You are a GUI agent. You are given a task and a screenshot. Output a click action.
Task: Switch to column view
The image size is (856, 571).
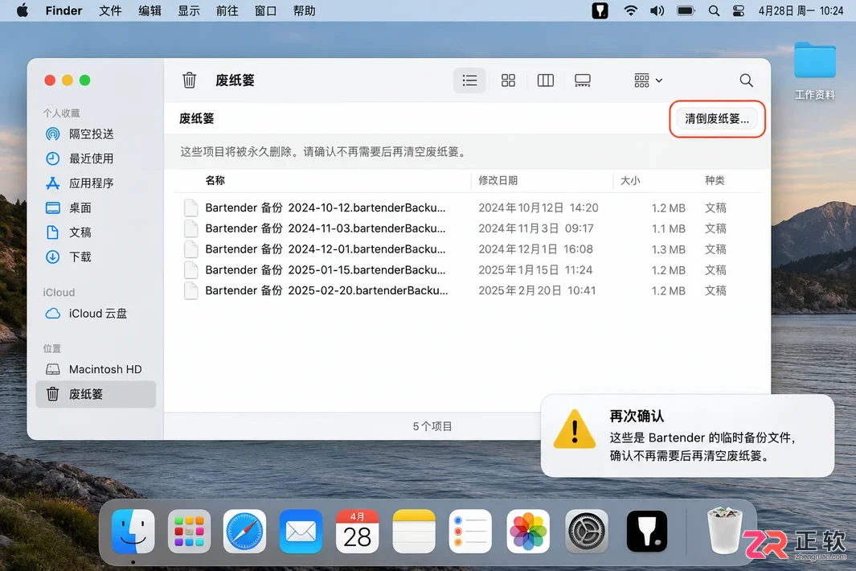coord(546,80)
